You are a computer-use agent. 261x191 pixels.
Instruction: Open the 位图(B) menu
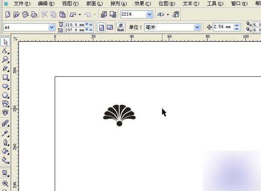(x=167, y=4)
